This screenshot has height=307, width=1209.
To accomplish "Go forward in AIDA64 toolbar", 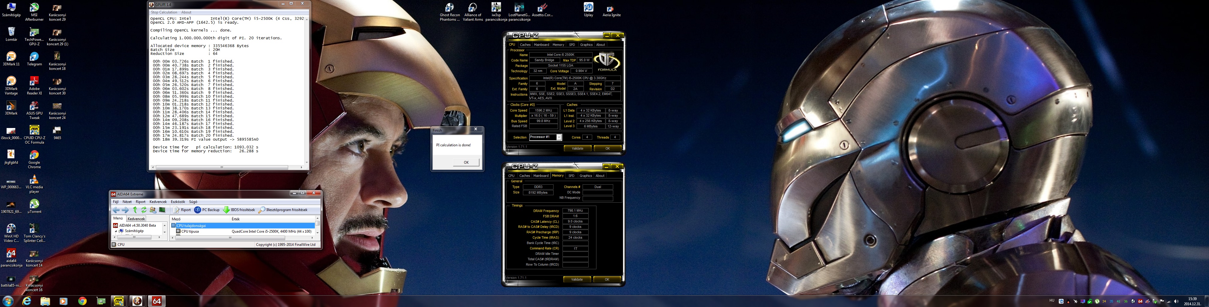I will [125, 210].
